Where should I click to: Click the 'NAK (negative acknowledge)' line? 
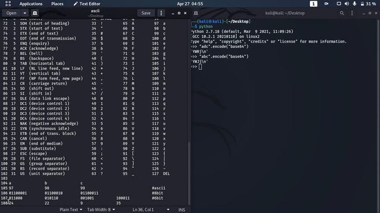[49, 124]
